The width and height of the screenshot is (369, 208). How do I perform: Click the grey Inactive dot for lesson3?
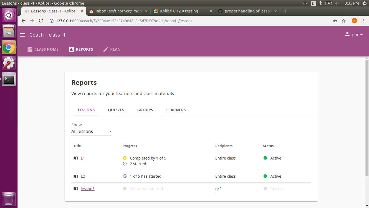click(265, 188)
